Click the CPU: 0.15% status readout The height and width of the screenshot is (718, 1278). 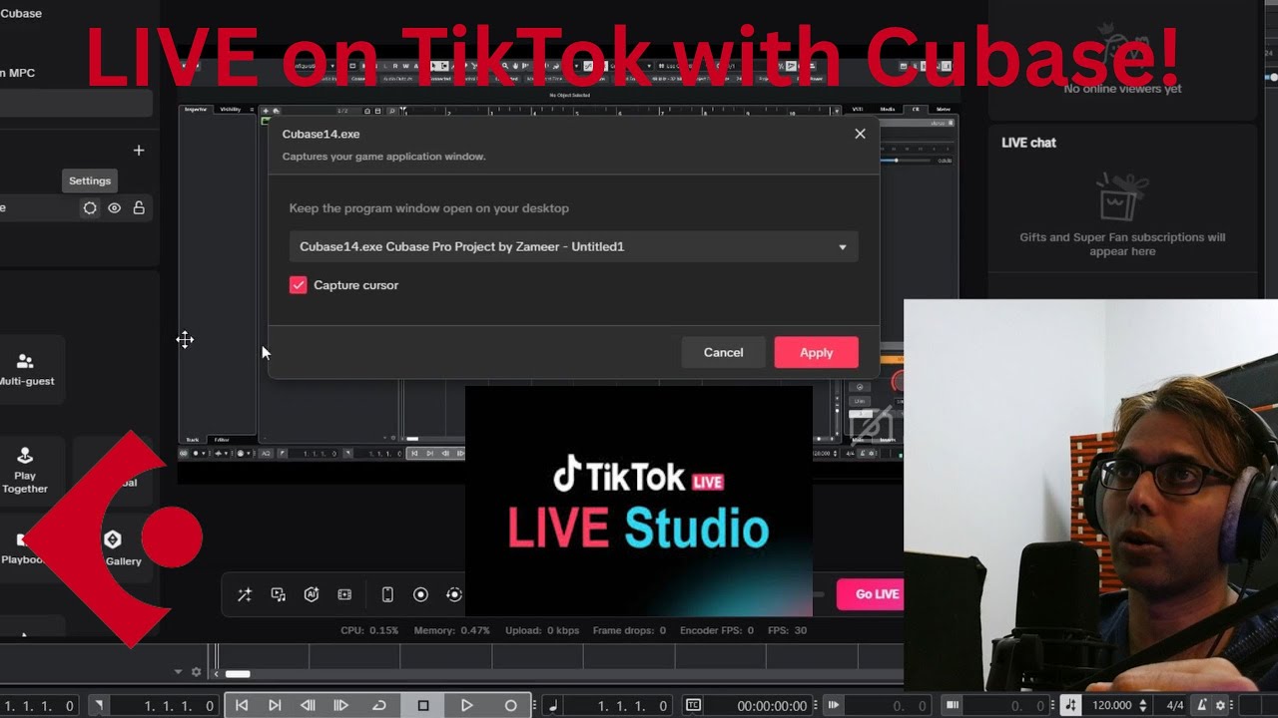point(369,630)
